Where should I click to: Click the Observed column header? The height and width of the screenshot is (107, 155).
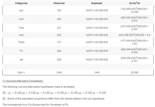click(59, 3)
